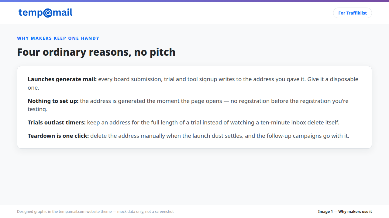Click the 'Designed graphic' footer disclaimer text
The height and width of the screenshot is (218, 389).
click(95, 212)
